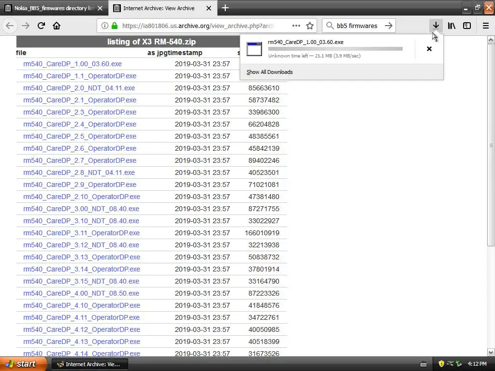Download rm540_CareDP_3.00_NDT_08.40.exe

(x=81, y=209)
